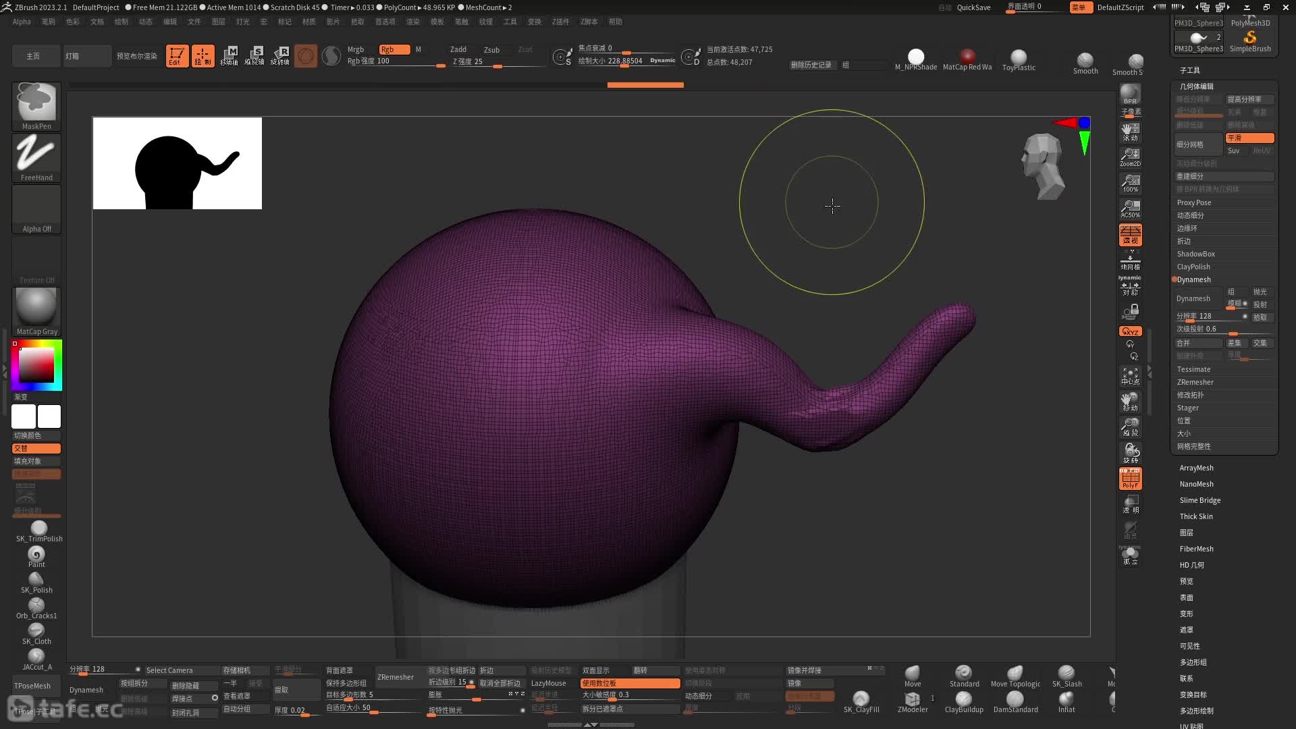
Task: Click the silhouette reference thumbnail
Action: tap(177, 163)
